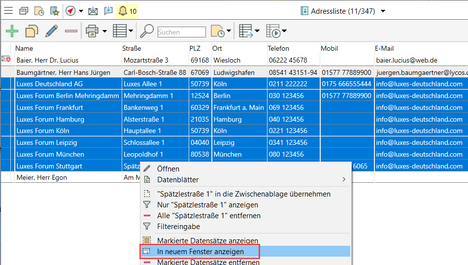Open the notification bell showing 10
The height and width of the screenshot is (265, 468).
click(127, 11)
